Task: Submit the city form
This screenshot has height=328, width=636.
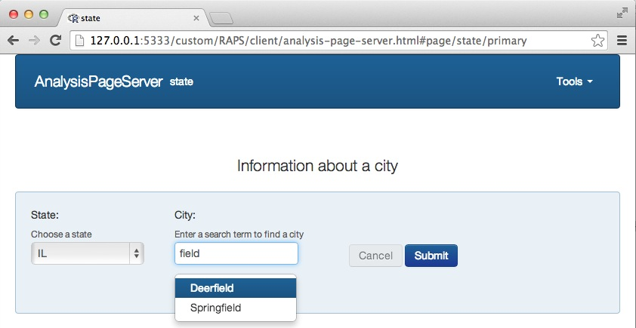Action: coord(431,256)
